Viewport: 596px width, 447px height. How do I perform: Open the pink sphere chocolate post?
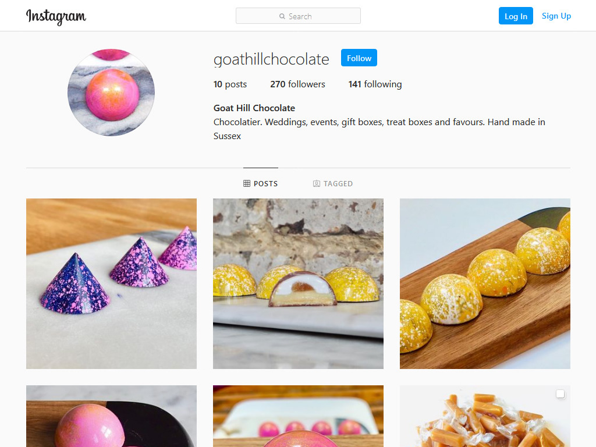tap(111, 416)
